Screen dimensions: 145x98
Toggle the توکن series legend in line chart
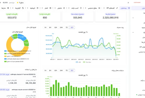point(78,62)
